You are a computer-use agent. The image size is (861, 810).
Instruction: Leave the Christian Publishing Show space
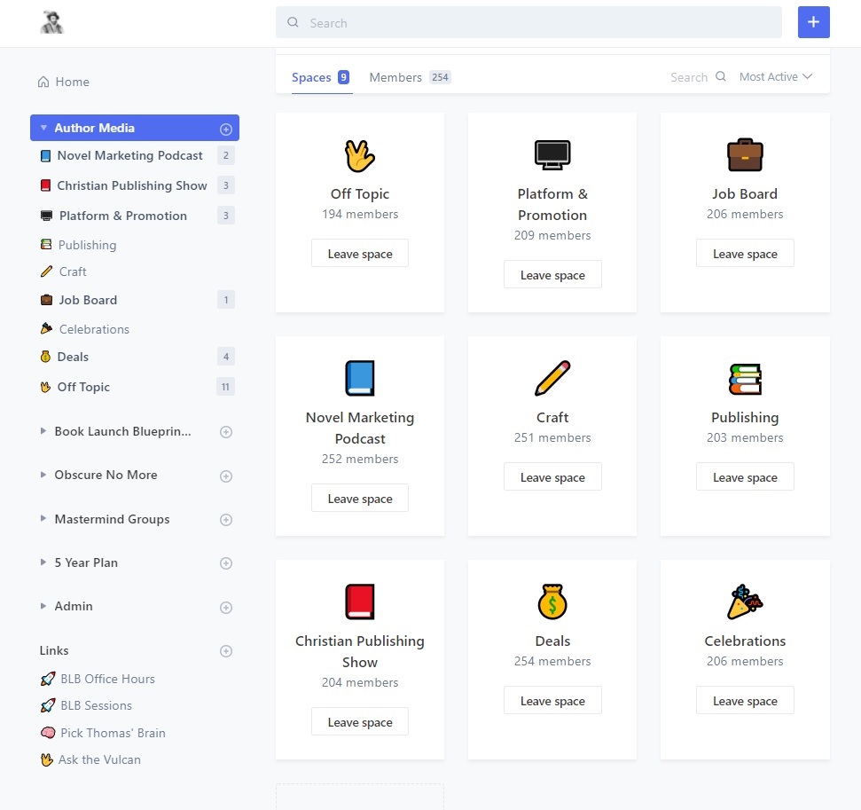pos(360,722)
